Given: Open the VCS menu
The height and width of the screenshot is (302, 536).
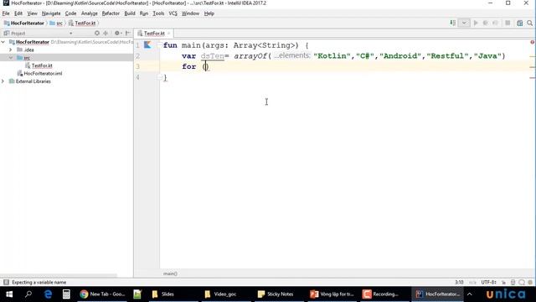Looking at the screenshot, I should pyautogui.click(x=173, y=13).
